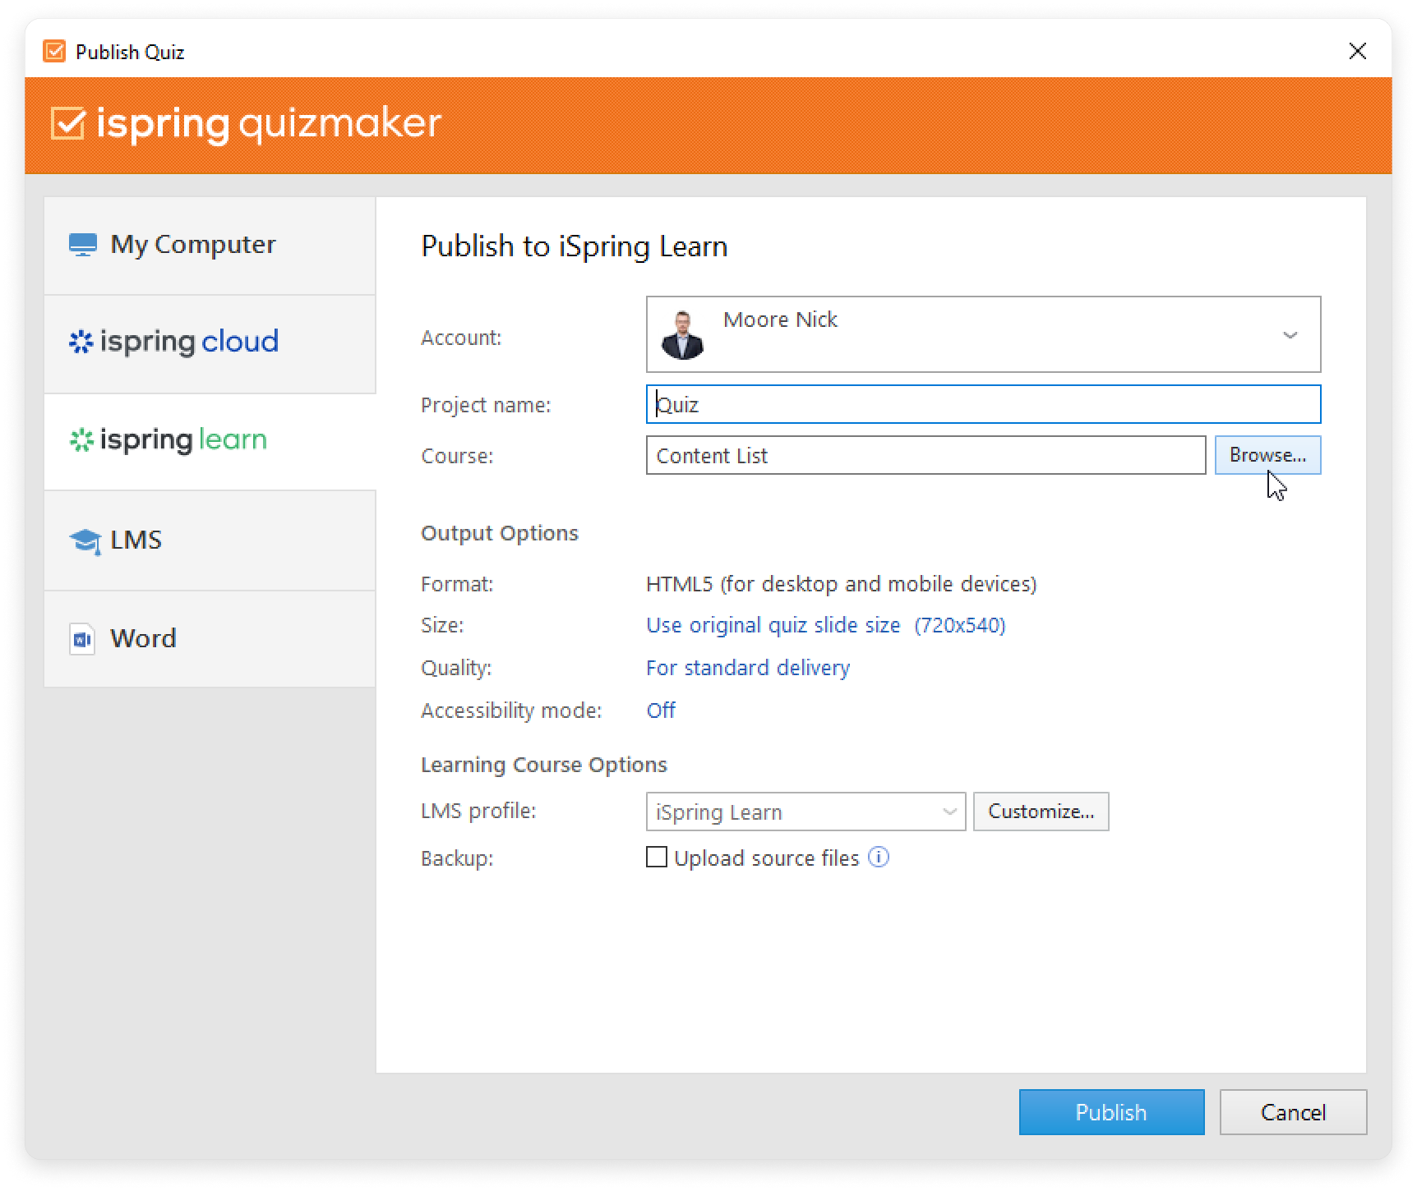Close the Publish Quiz window

click(1357, 52)
